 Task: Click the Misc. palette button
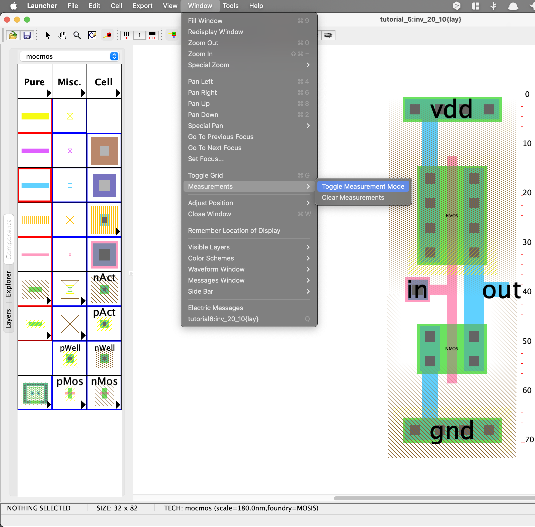69,82
